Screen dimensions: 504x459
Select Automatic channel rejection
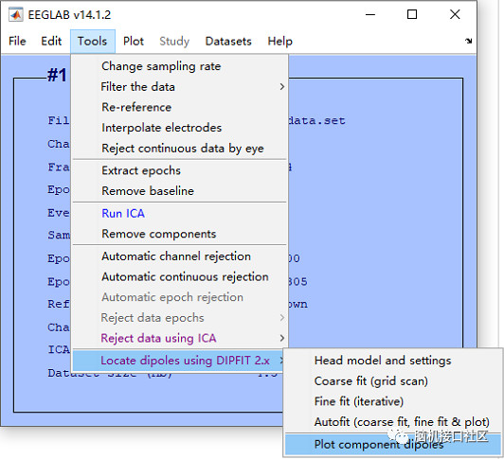(180, 256)
